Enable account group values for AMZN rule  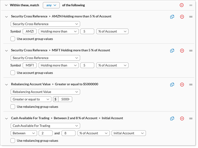click(x=13, y=39)
